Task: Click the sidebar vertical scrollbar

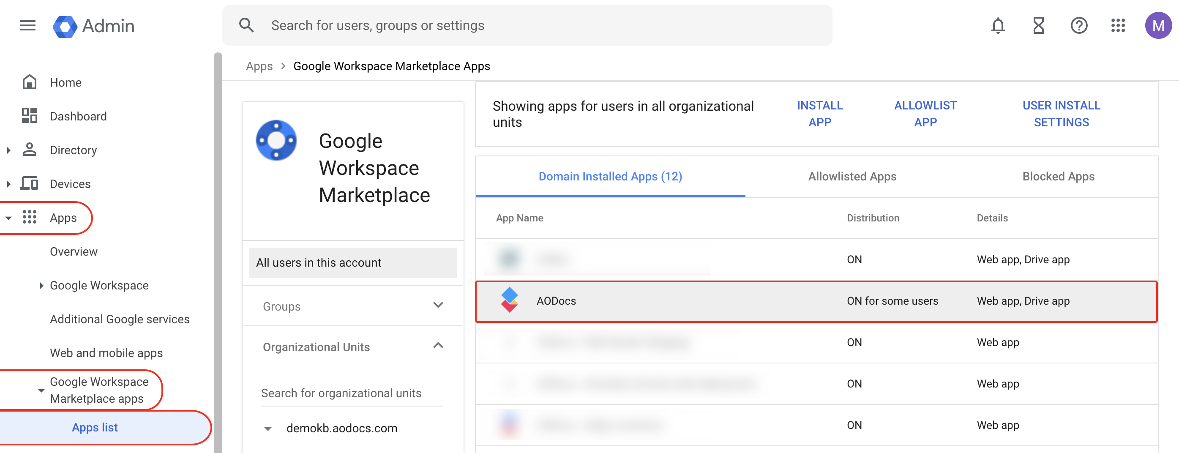Action: pyautogui.click(x=218, y=252)
